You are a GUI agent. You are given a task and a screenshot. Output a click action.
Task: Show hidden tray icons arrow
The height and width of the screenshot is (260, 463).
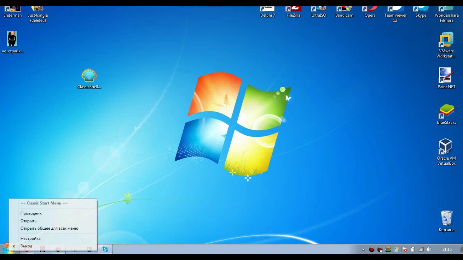click(364, 250)
